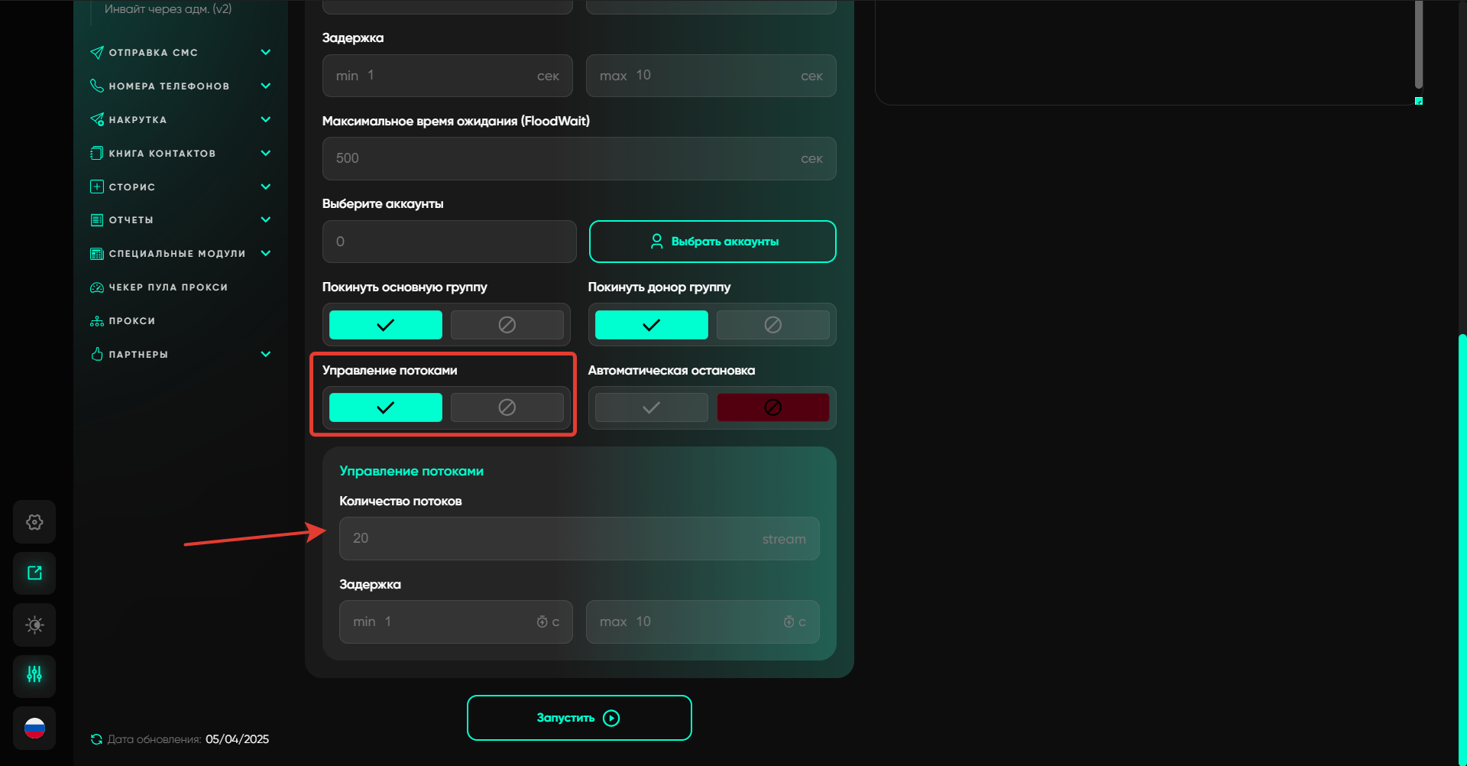Screen dimensions: 1467x766
Task: Toggle the brightness theme icon
Action: pyautogui.click(x=34, y=625)
